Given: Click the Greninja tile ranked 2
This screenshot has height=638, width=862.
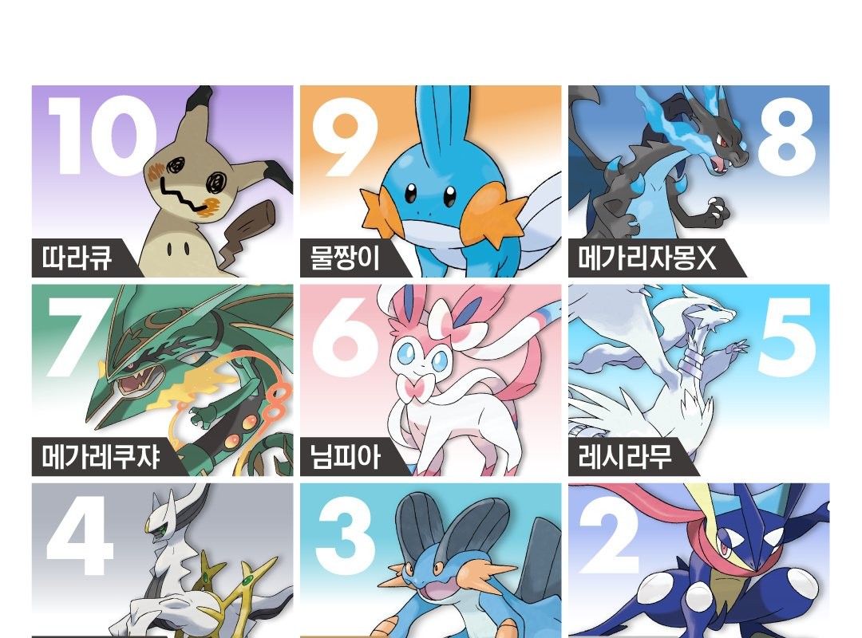Looking at the screenshot, I should click(698, 561).
